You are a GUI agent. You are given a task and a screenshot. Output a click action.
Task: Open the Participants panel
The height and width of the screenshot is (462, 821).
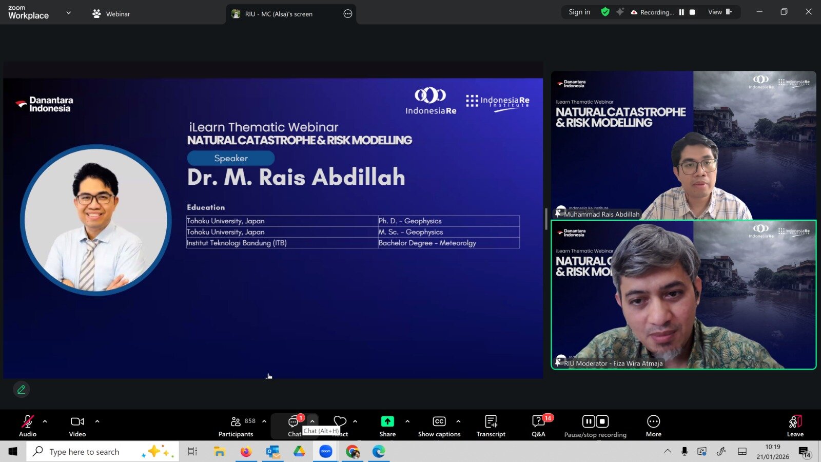coord(236,426)
